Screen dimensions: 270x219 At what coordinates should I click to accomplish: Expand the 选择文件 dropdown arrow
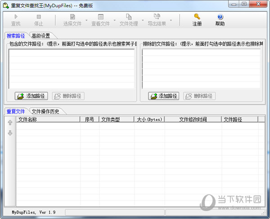86,20
